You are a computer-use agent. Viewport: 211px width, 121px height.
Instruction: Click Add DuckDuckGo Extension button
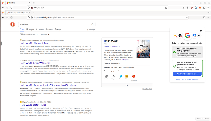click(187, 74)
